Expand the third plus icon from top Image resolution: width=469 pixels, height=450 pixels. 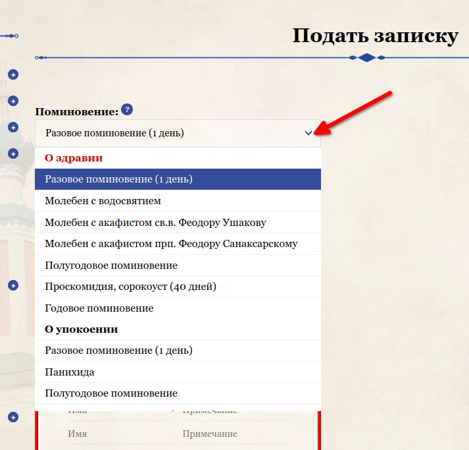click(x=12, y=127)
